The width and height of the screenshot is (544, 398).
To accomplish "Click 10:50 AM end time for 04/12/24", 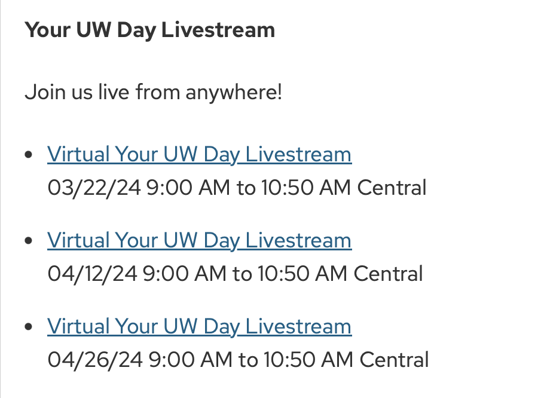I will [x=302, y=274].
